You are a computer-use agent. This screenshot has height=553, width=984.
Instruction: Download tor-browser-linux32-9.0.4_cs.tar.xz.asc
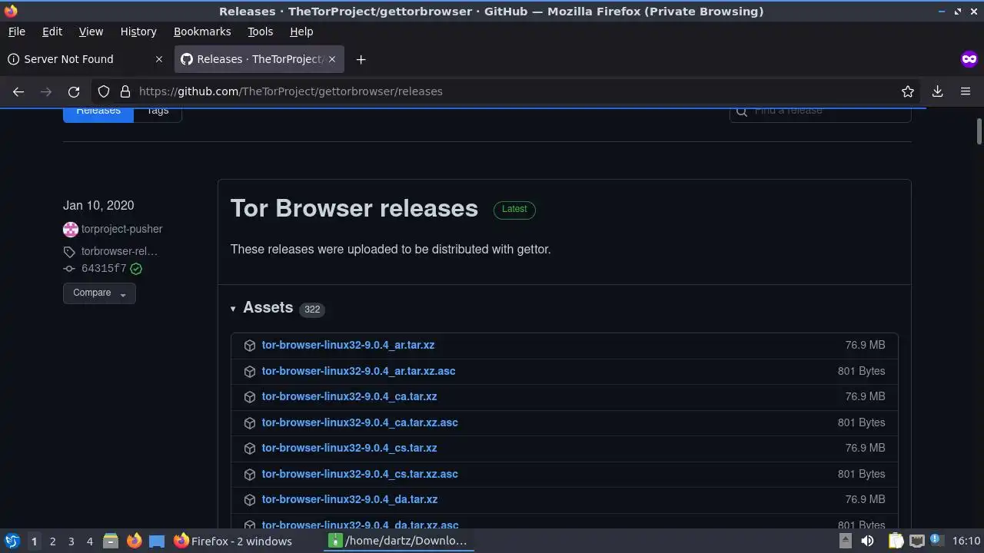tap(360, 474)
